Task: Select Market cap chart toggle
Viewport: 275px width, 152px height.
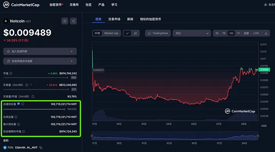Action: point(111,33)
